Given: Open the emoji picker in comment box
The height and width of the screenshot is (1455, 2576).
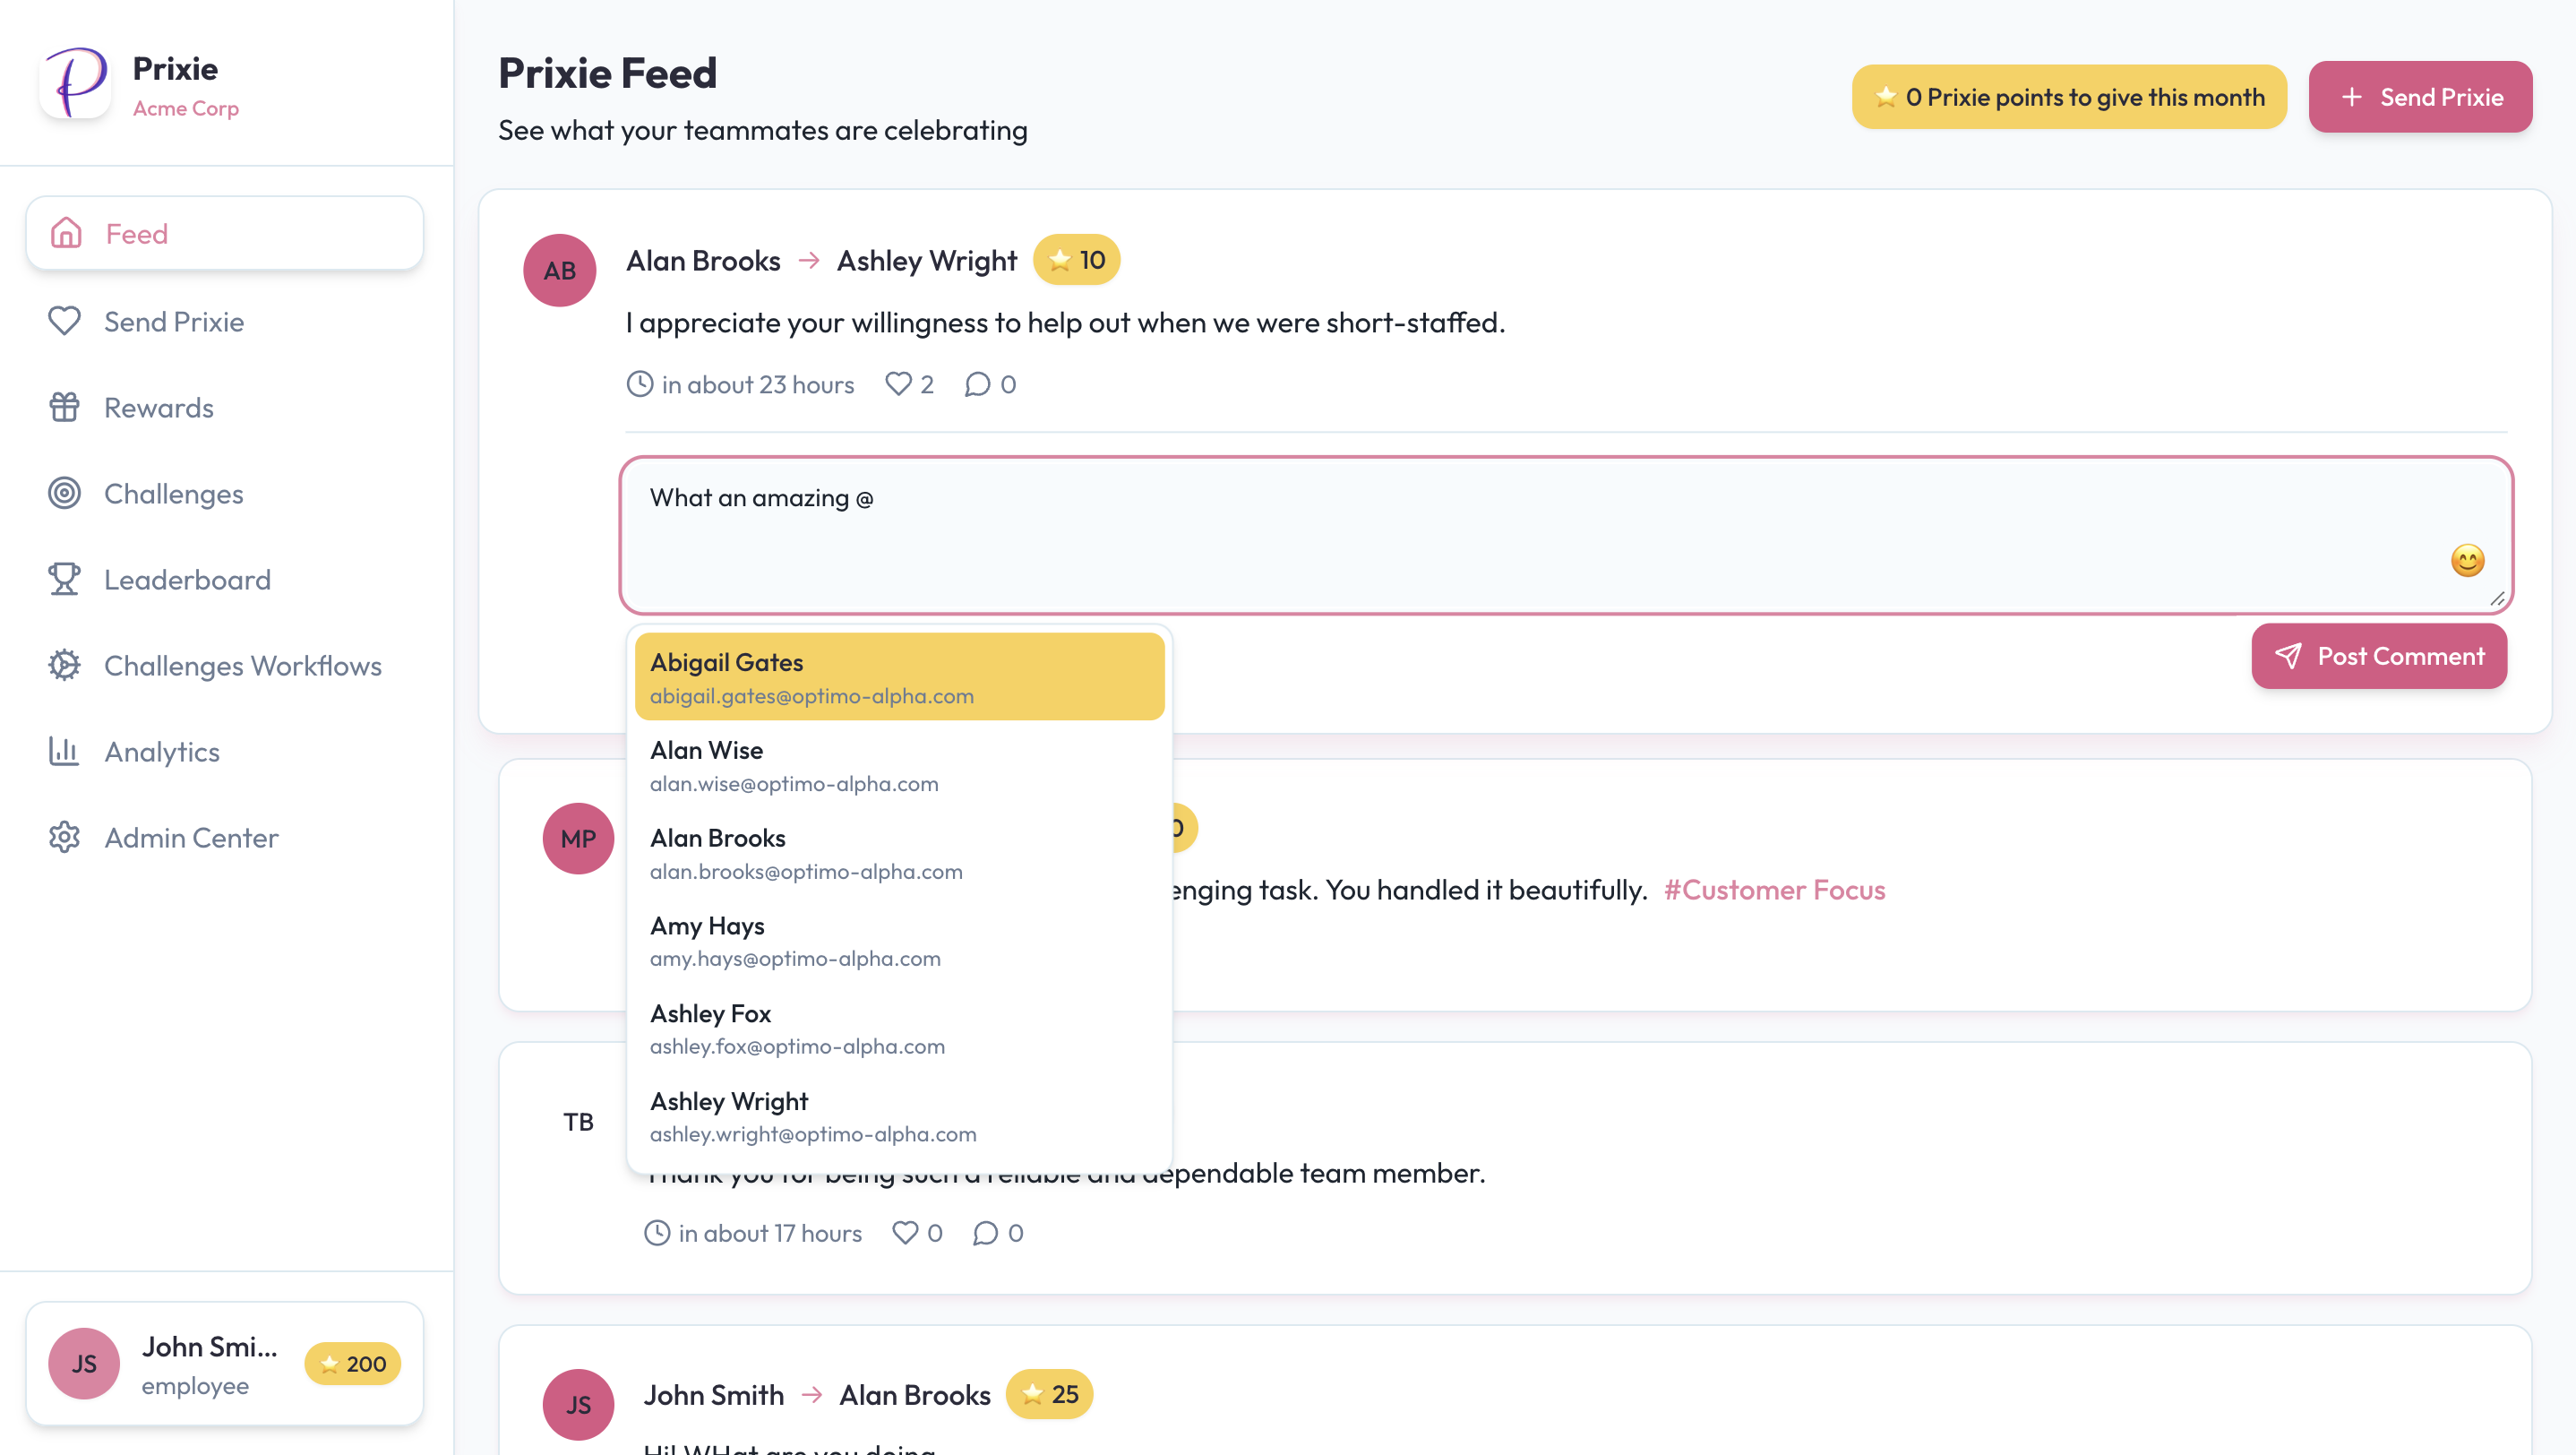Looking at the screenshot, I should (x=2467, y=561).
